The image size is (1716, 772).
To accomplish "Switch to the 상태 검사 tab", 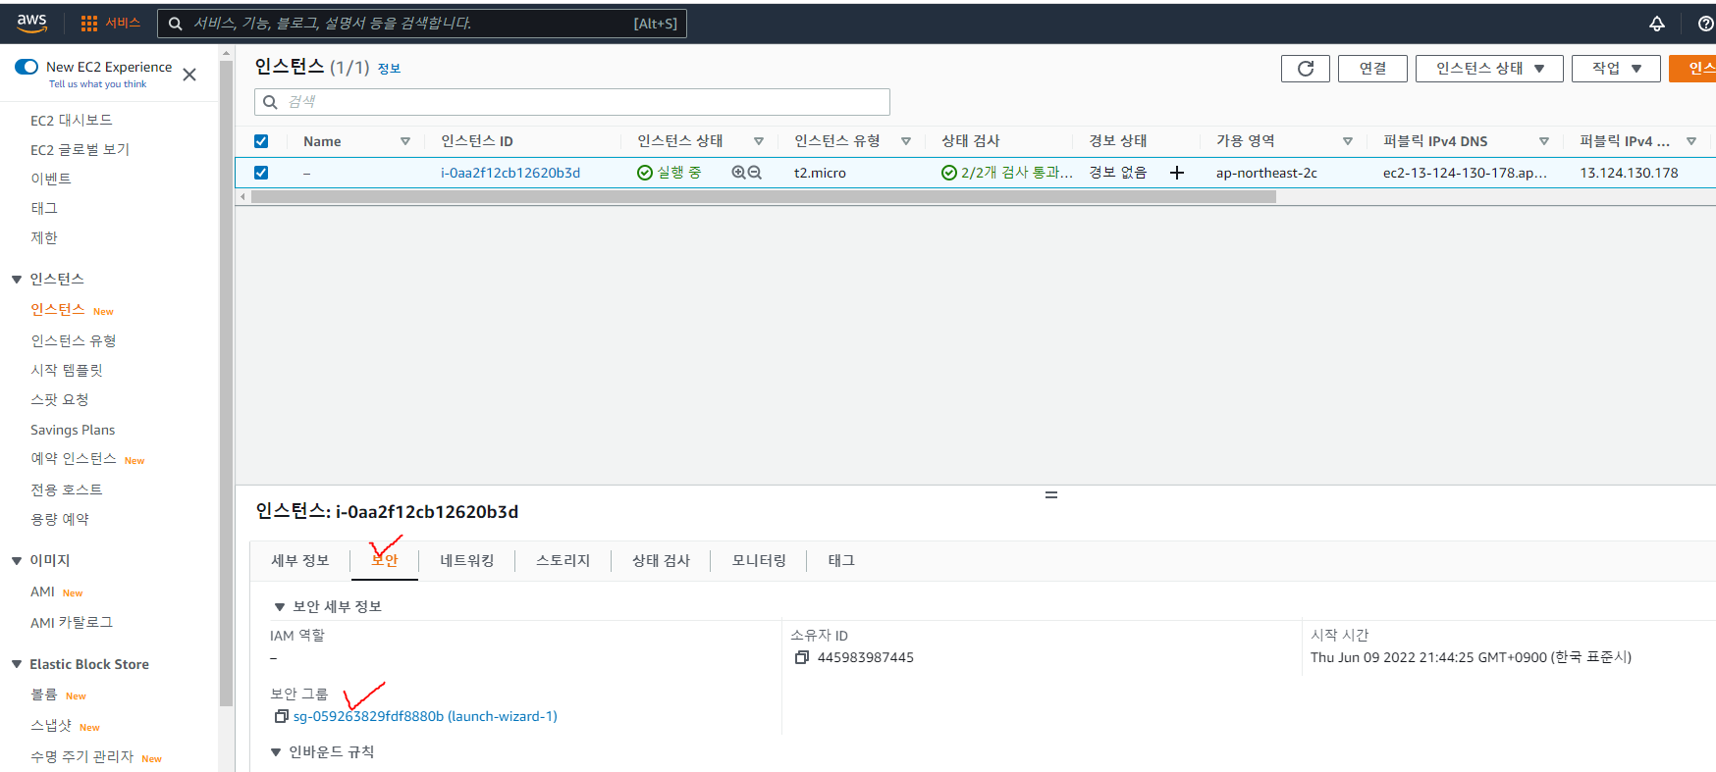I will click(662, 561).
